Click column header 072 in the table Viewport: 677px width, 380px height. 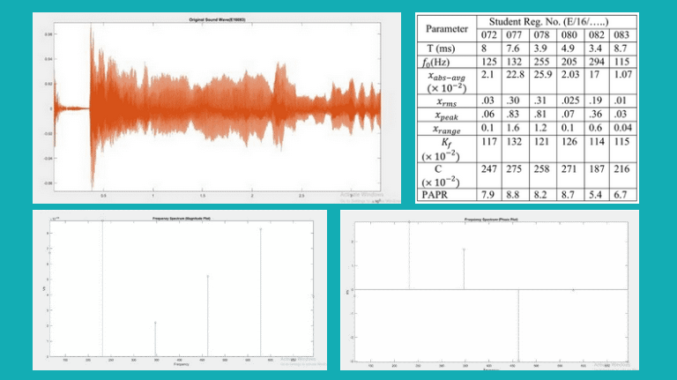coord(488,34)
